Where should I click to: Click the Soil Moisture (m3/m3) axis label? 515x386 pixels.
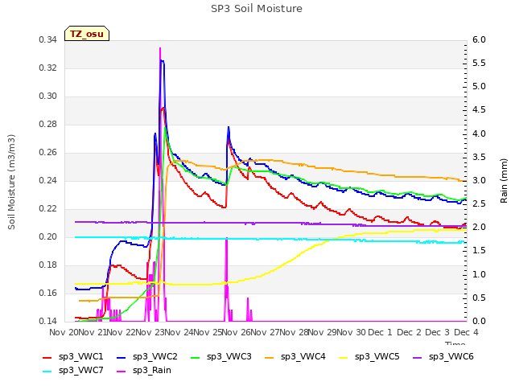(11, 182)
